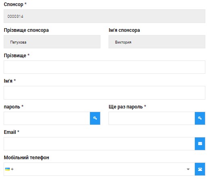Focus the empty Прізвище input field
The height and width of the screenshot is (179, 211).
[x=104, y=67]
